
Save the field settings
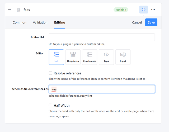pos(151,22)
